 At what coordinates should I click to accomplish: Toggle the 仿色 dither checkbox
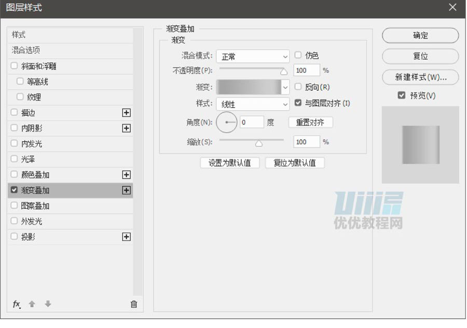pos(298,55)
